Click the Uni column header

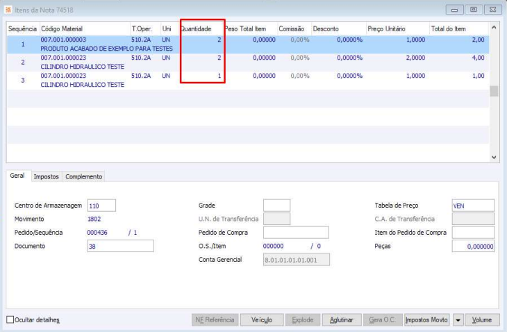point(169,28)
